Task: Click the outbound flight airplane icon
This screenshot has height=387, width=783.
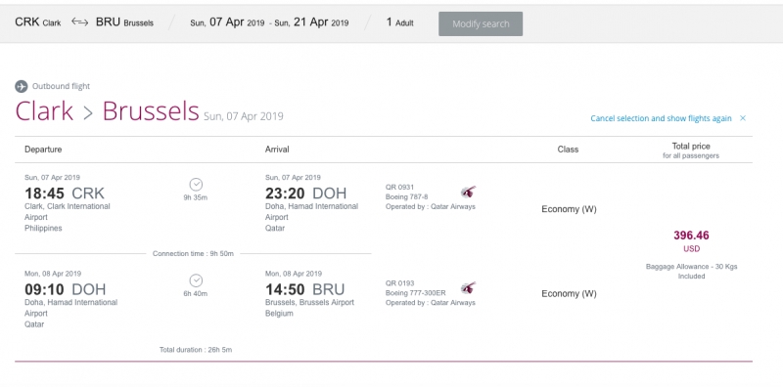Action: (22, 86)
